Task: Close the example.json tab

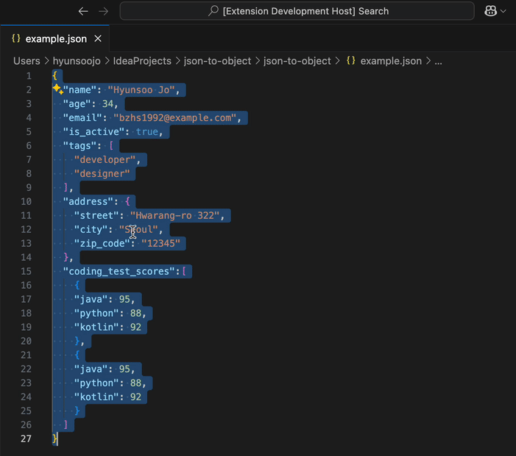Action: [98, 39]
